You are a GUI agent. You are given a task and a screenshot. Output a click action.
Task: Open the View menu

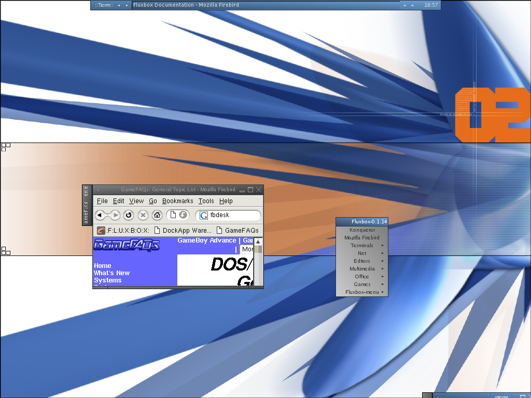[x=136, y=201]
